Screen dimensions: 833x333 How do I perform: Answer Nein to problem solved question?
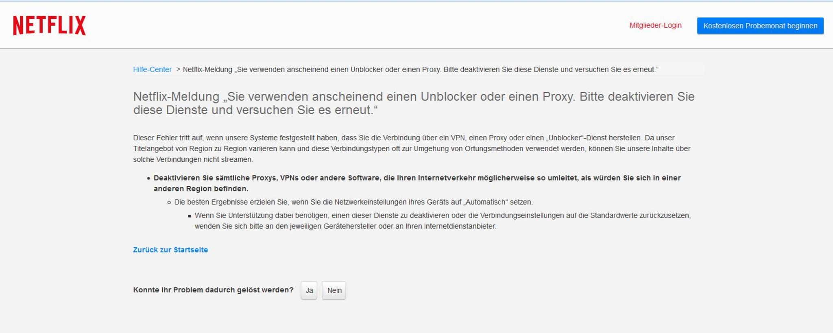point(334,290)
